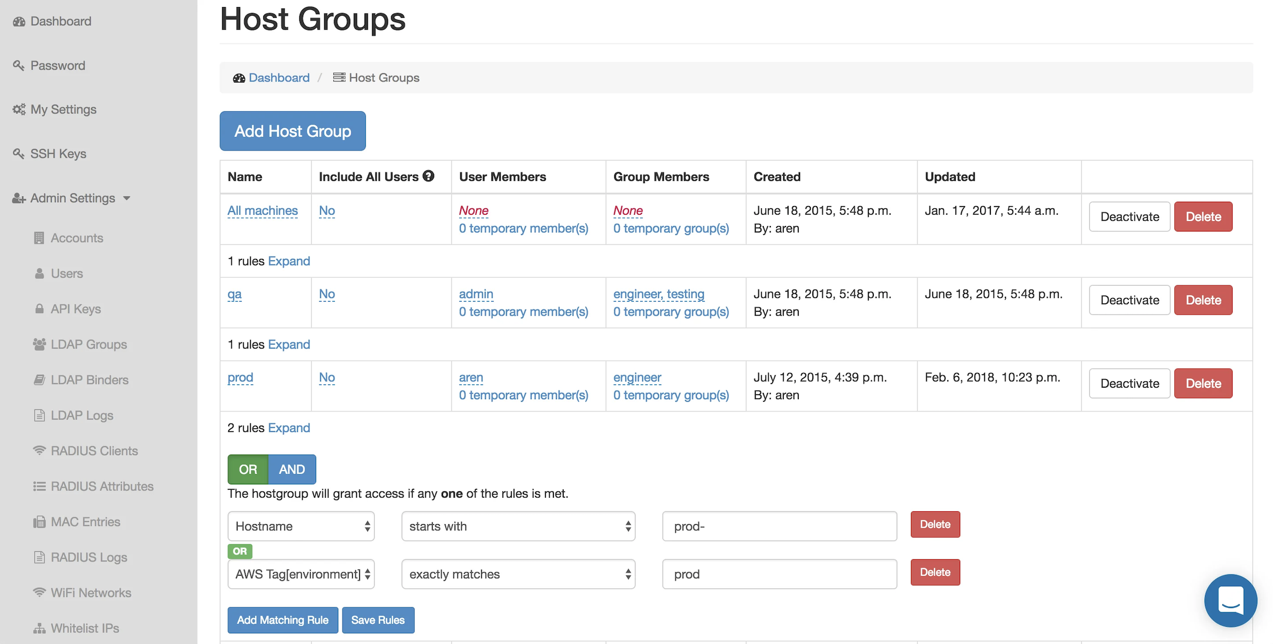Click the MAC Entries sidebar icon

[x=39, y=522]
